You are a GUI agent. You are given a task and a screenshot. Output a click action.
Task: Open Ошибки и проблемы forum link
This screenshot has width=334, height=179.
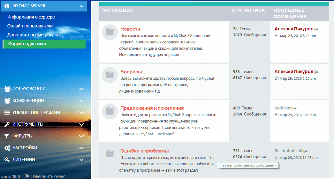(144, 151)
